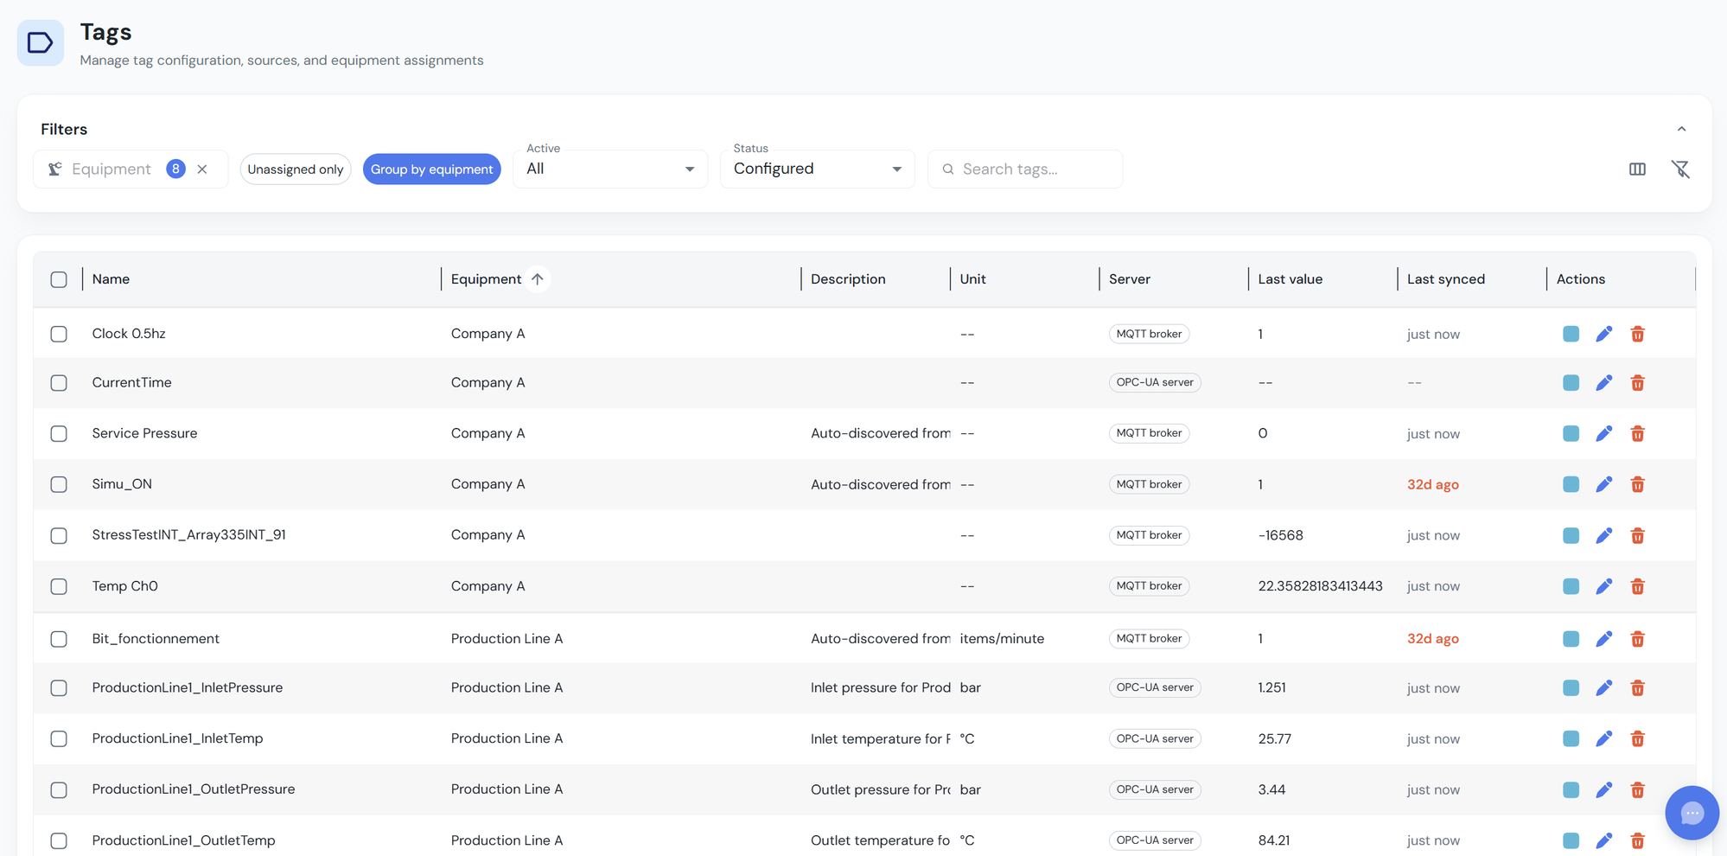Delete the Clock 0.5hz tag

point(1637,334)
